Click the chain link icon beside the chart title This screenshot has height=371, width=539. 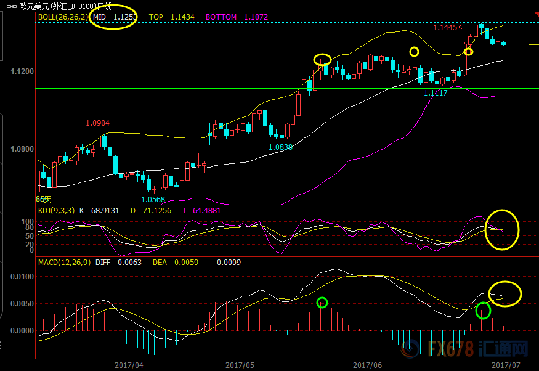point(12,7)
